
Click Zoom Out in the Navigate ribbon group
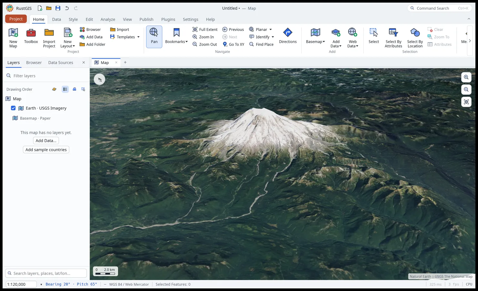click(x=205, y=44)
